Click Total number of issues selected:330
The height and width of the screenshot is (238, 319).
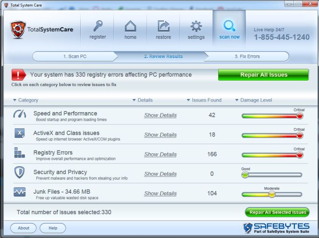pos(64,212)
